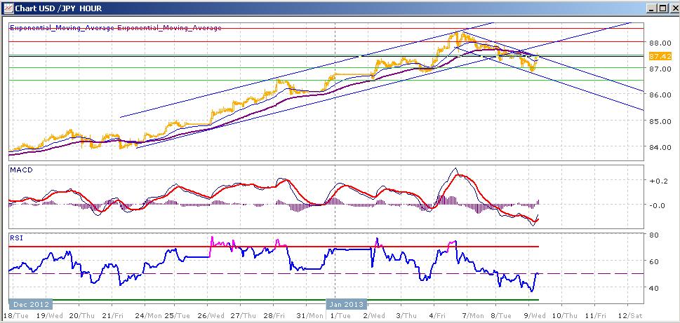Click the chart icon in the title bar
This screenshot has height=323, width=680.
(8, 8)
